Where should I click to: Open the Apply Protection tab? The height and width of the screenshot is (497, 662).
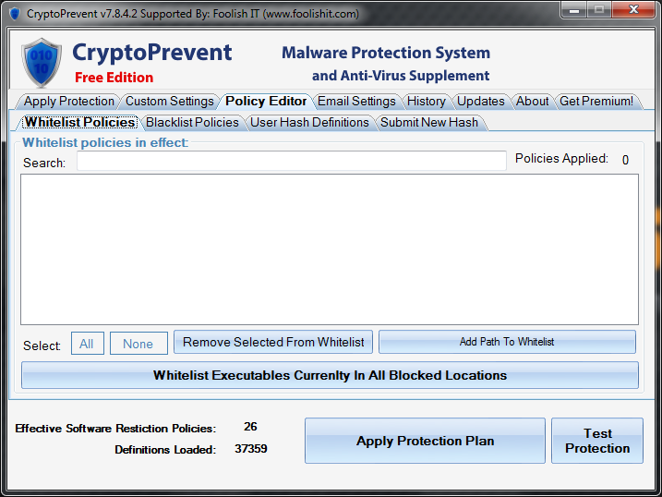click(69, 102)
